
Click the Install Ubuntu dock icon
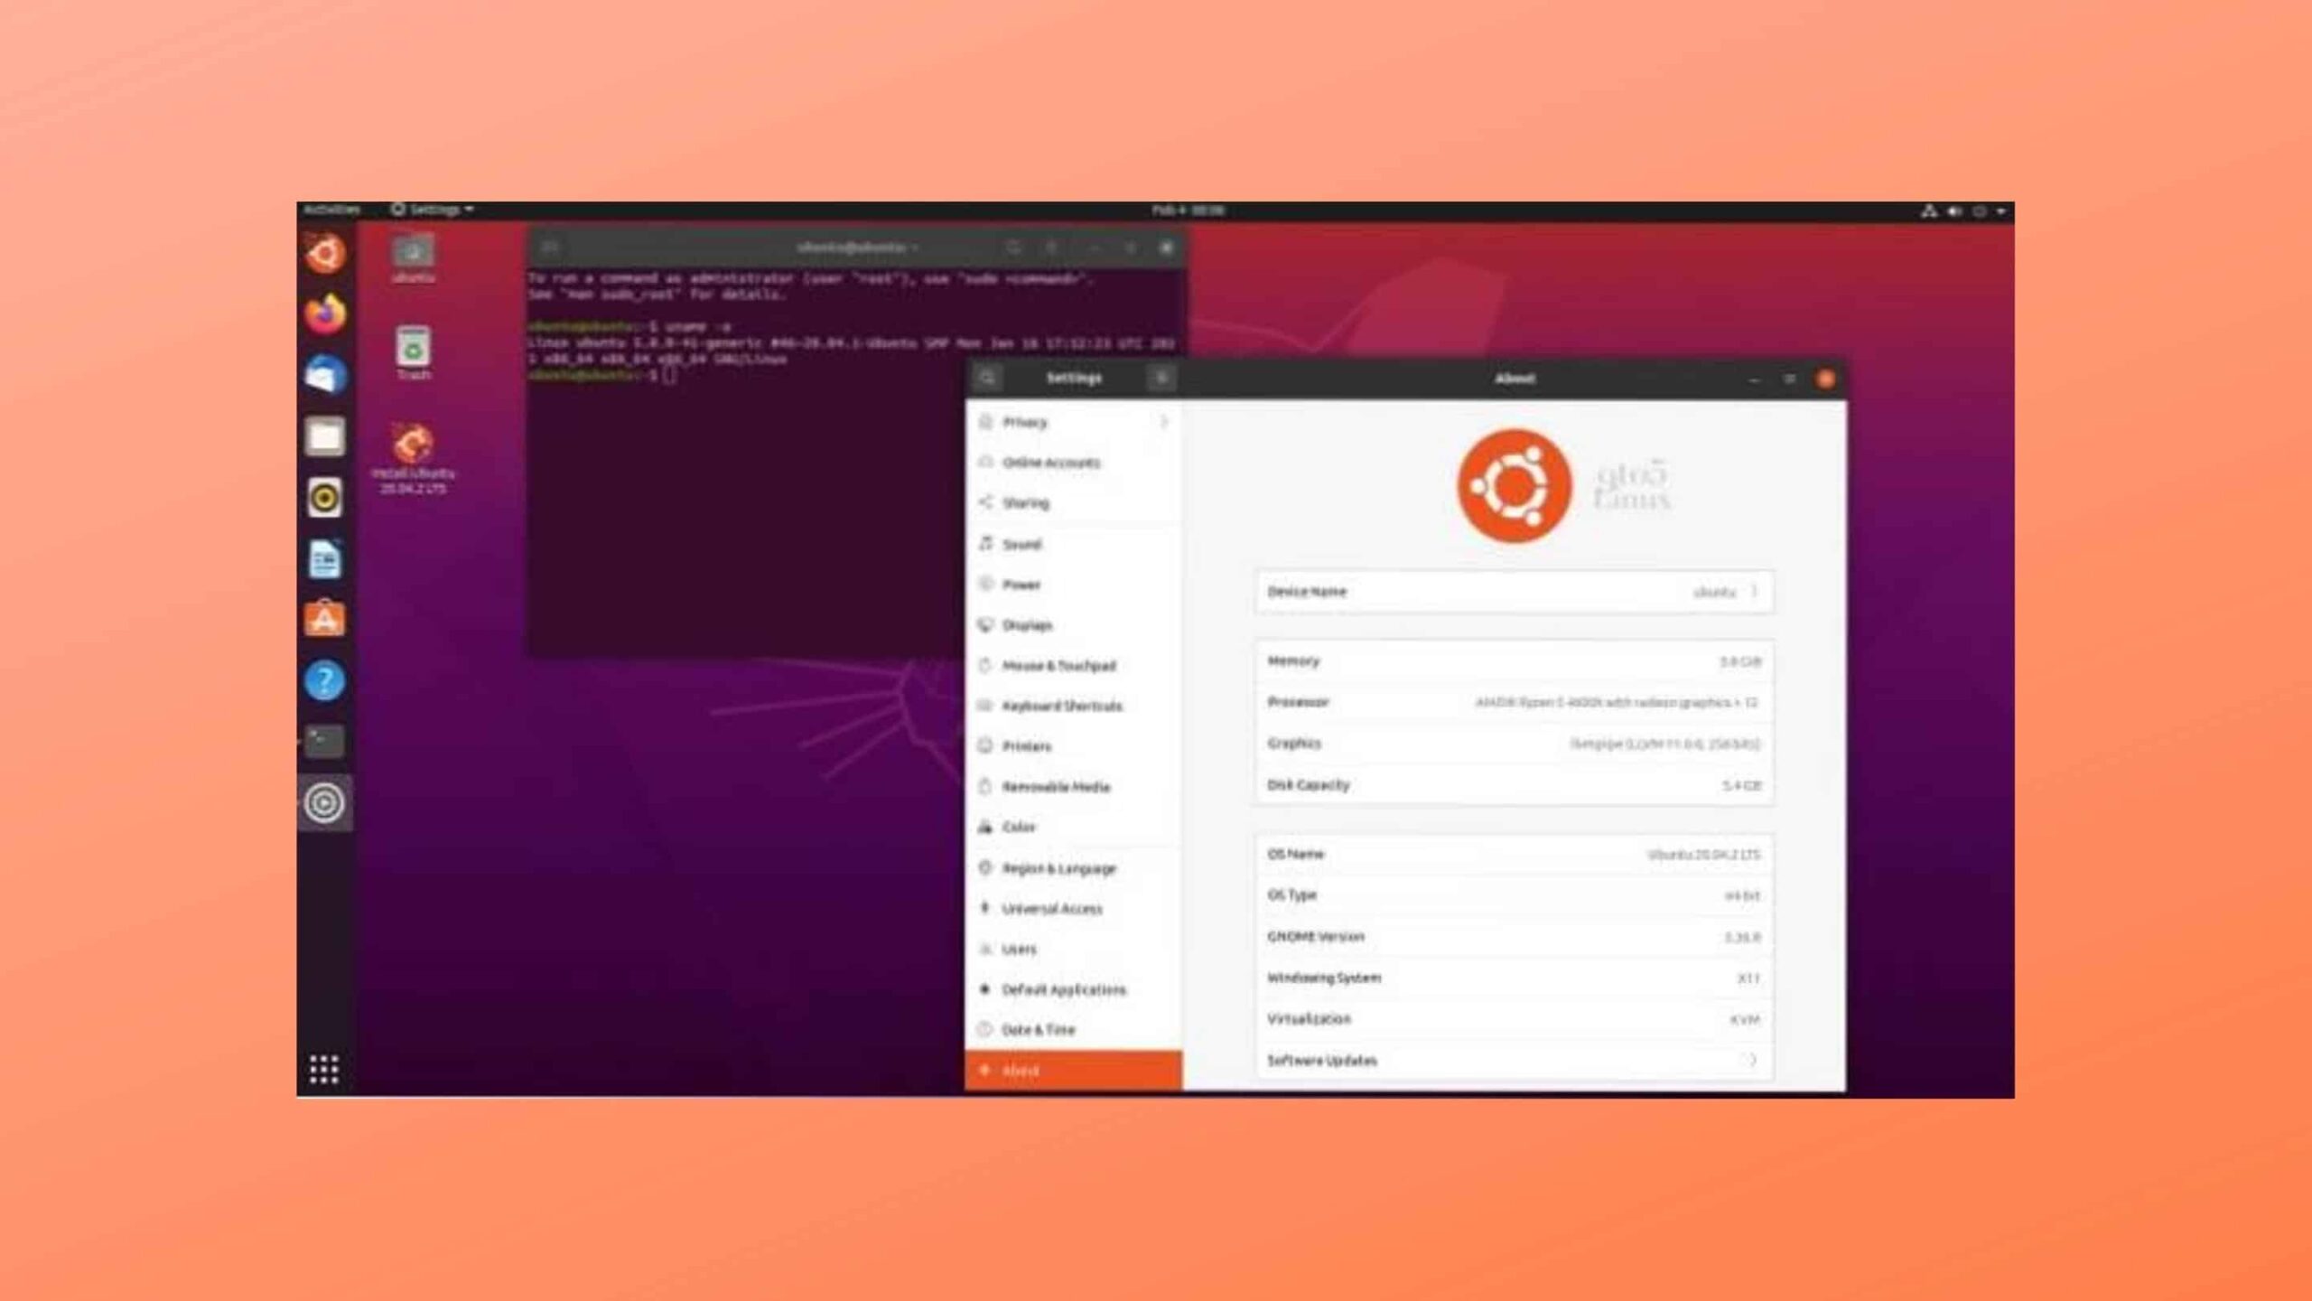[x=325, y=253]
